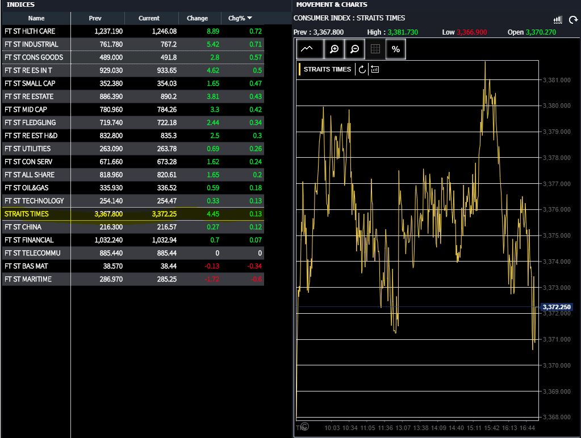Select the FT ST HLTH CARE row

coord(133,31)
